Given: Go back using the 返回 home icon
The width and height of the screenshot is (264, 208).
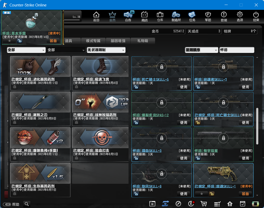Looking at the screenshot, I should click(x=96, y=17).
